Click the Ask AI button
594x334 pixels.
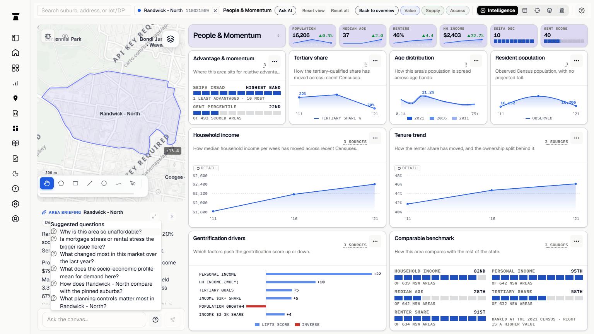point(285,10)
